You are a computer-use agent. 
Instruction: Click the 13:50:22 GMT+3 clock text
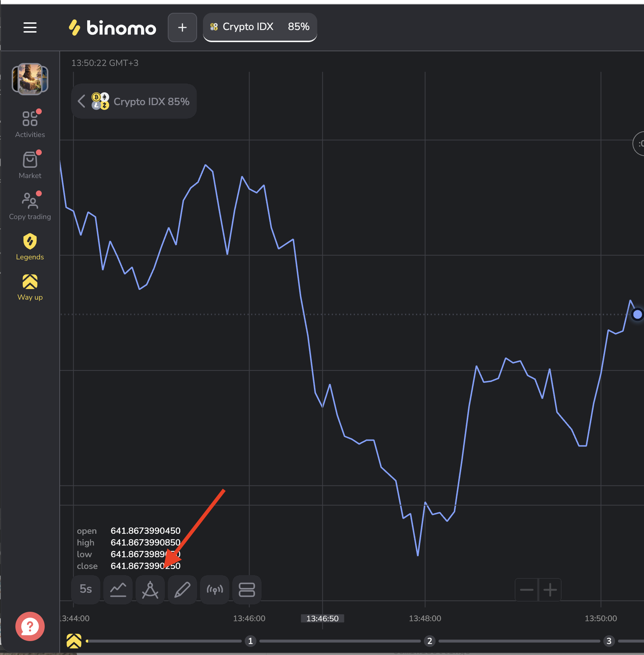105,63
